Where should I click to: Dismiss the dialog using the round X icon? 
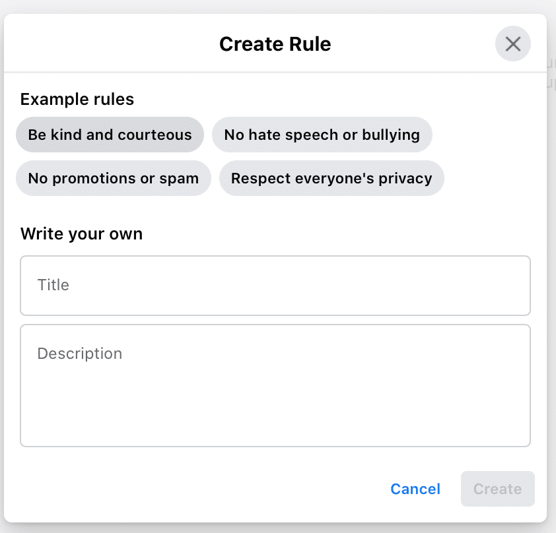513,44
